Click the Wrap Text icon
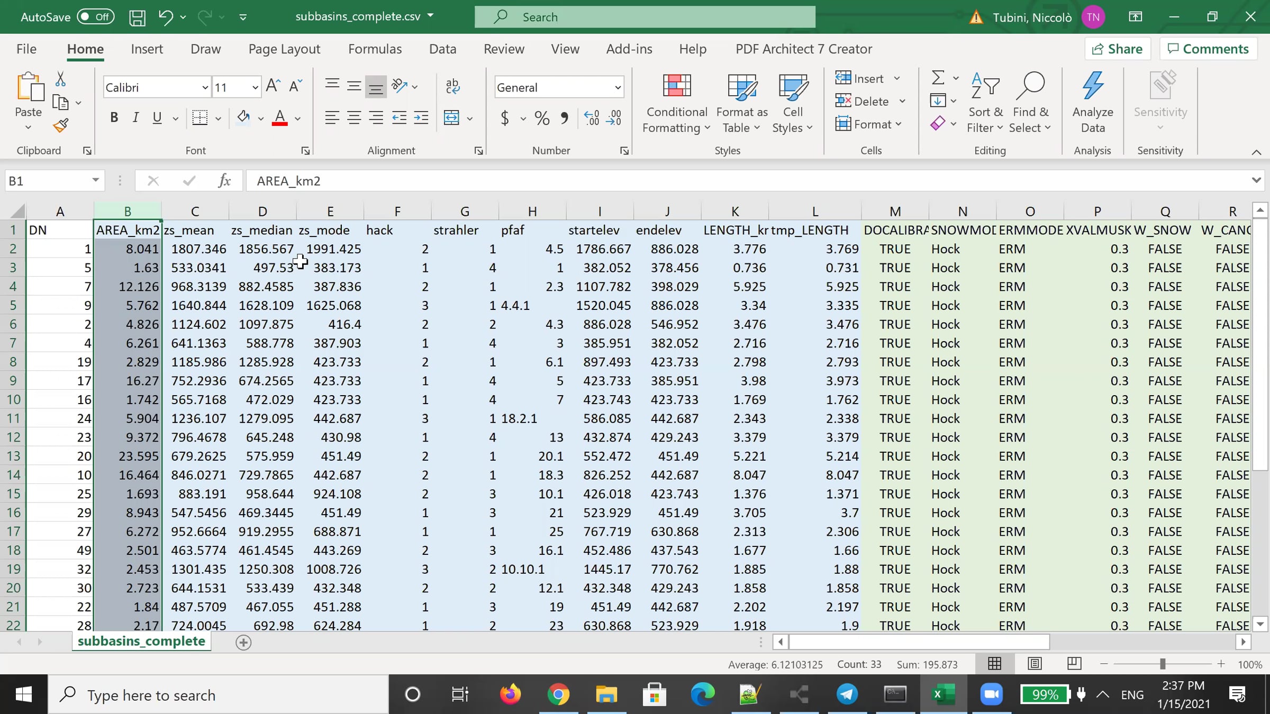Screen dimensions: 1270x714 pos(452,86)
